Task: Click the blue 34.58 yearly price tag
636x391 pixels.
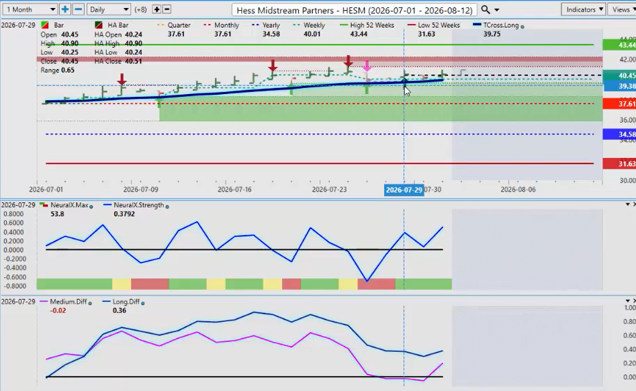Action: click(x=619, y=134)
